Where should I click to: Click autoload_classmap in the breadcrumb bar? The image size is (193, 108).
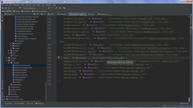39,11
